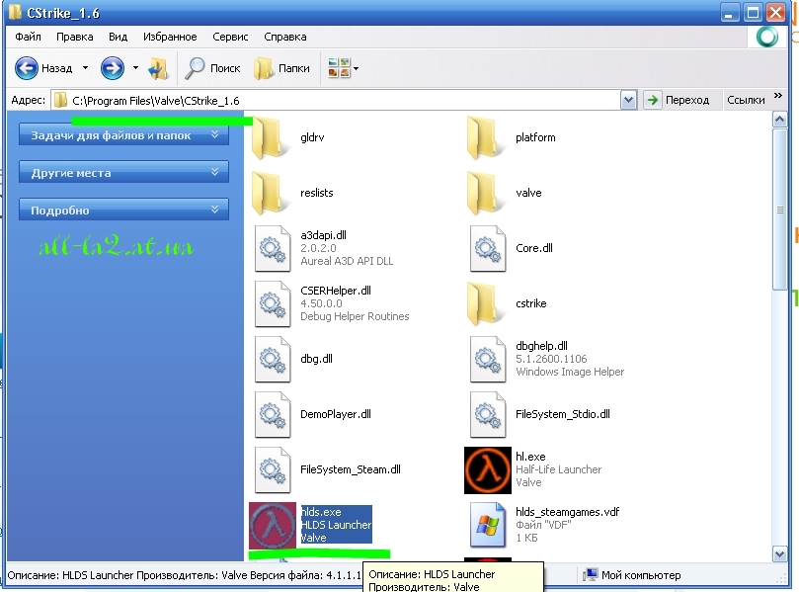
Task: Open the Правка menu
Action: (x=74, y=37)
